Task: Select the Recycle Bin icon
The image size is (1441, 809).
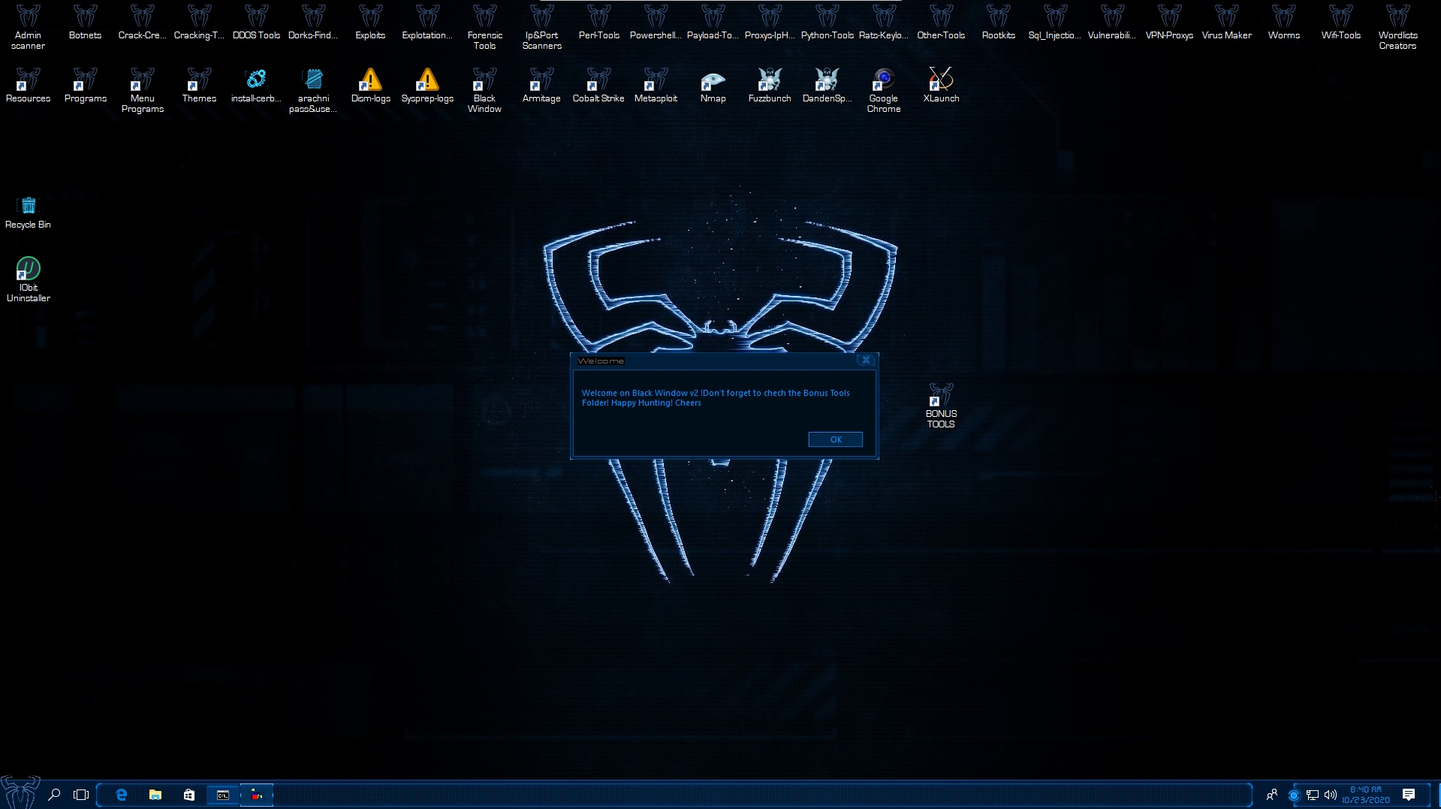Action: coord(28,213)
